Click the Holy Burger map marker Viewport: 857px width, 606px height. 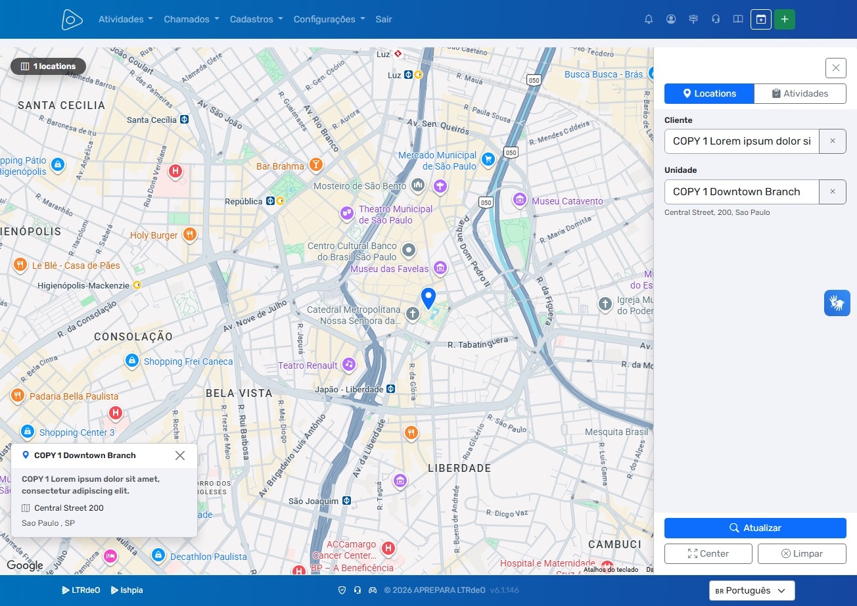pyautogui.click(x=190, y=234)
